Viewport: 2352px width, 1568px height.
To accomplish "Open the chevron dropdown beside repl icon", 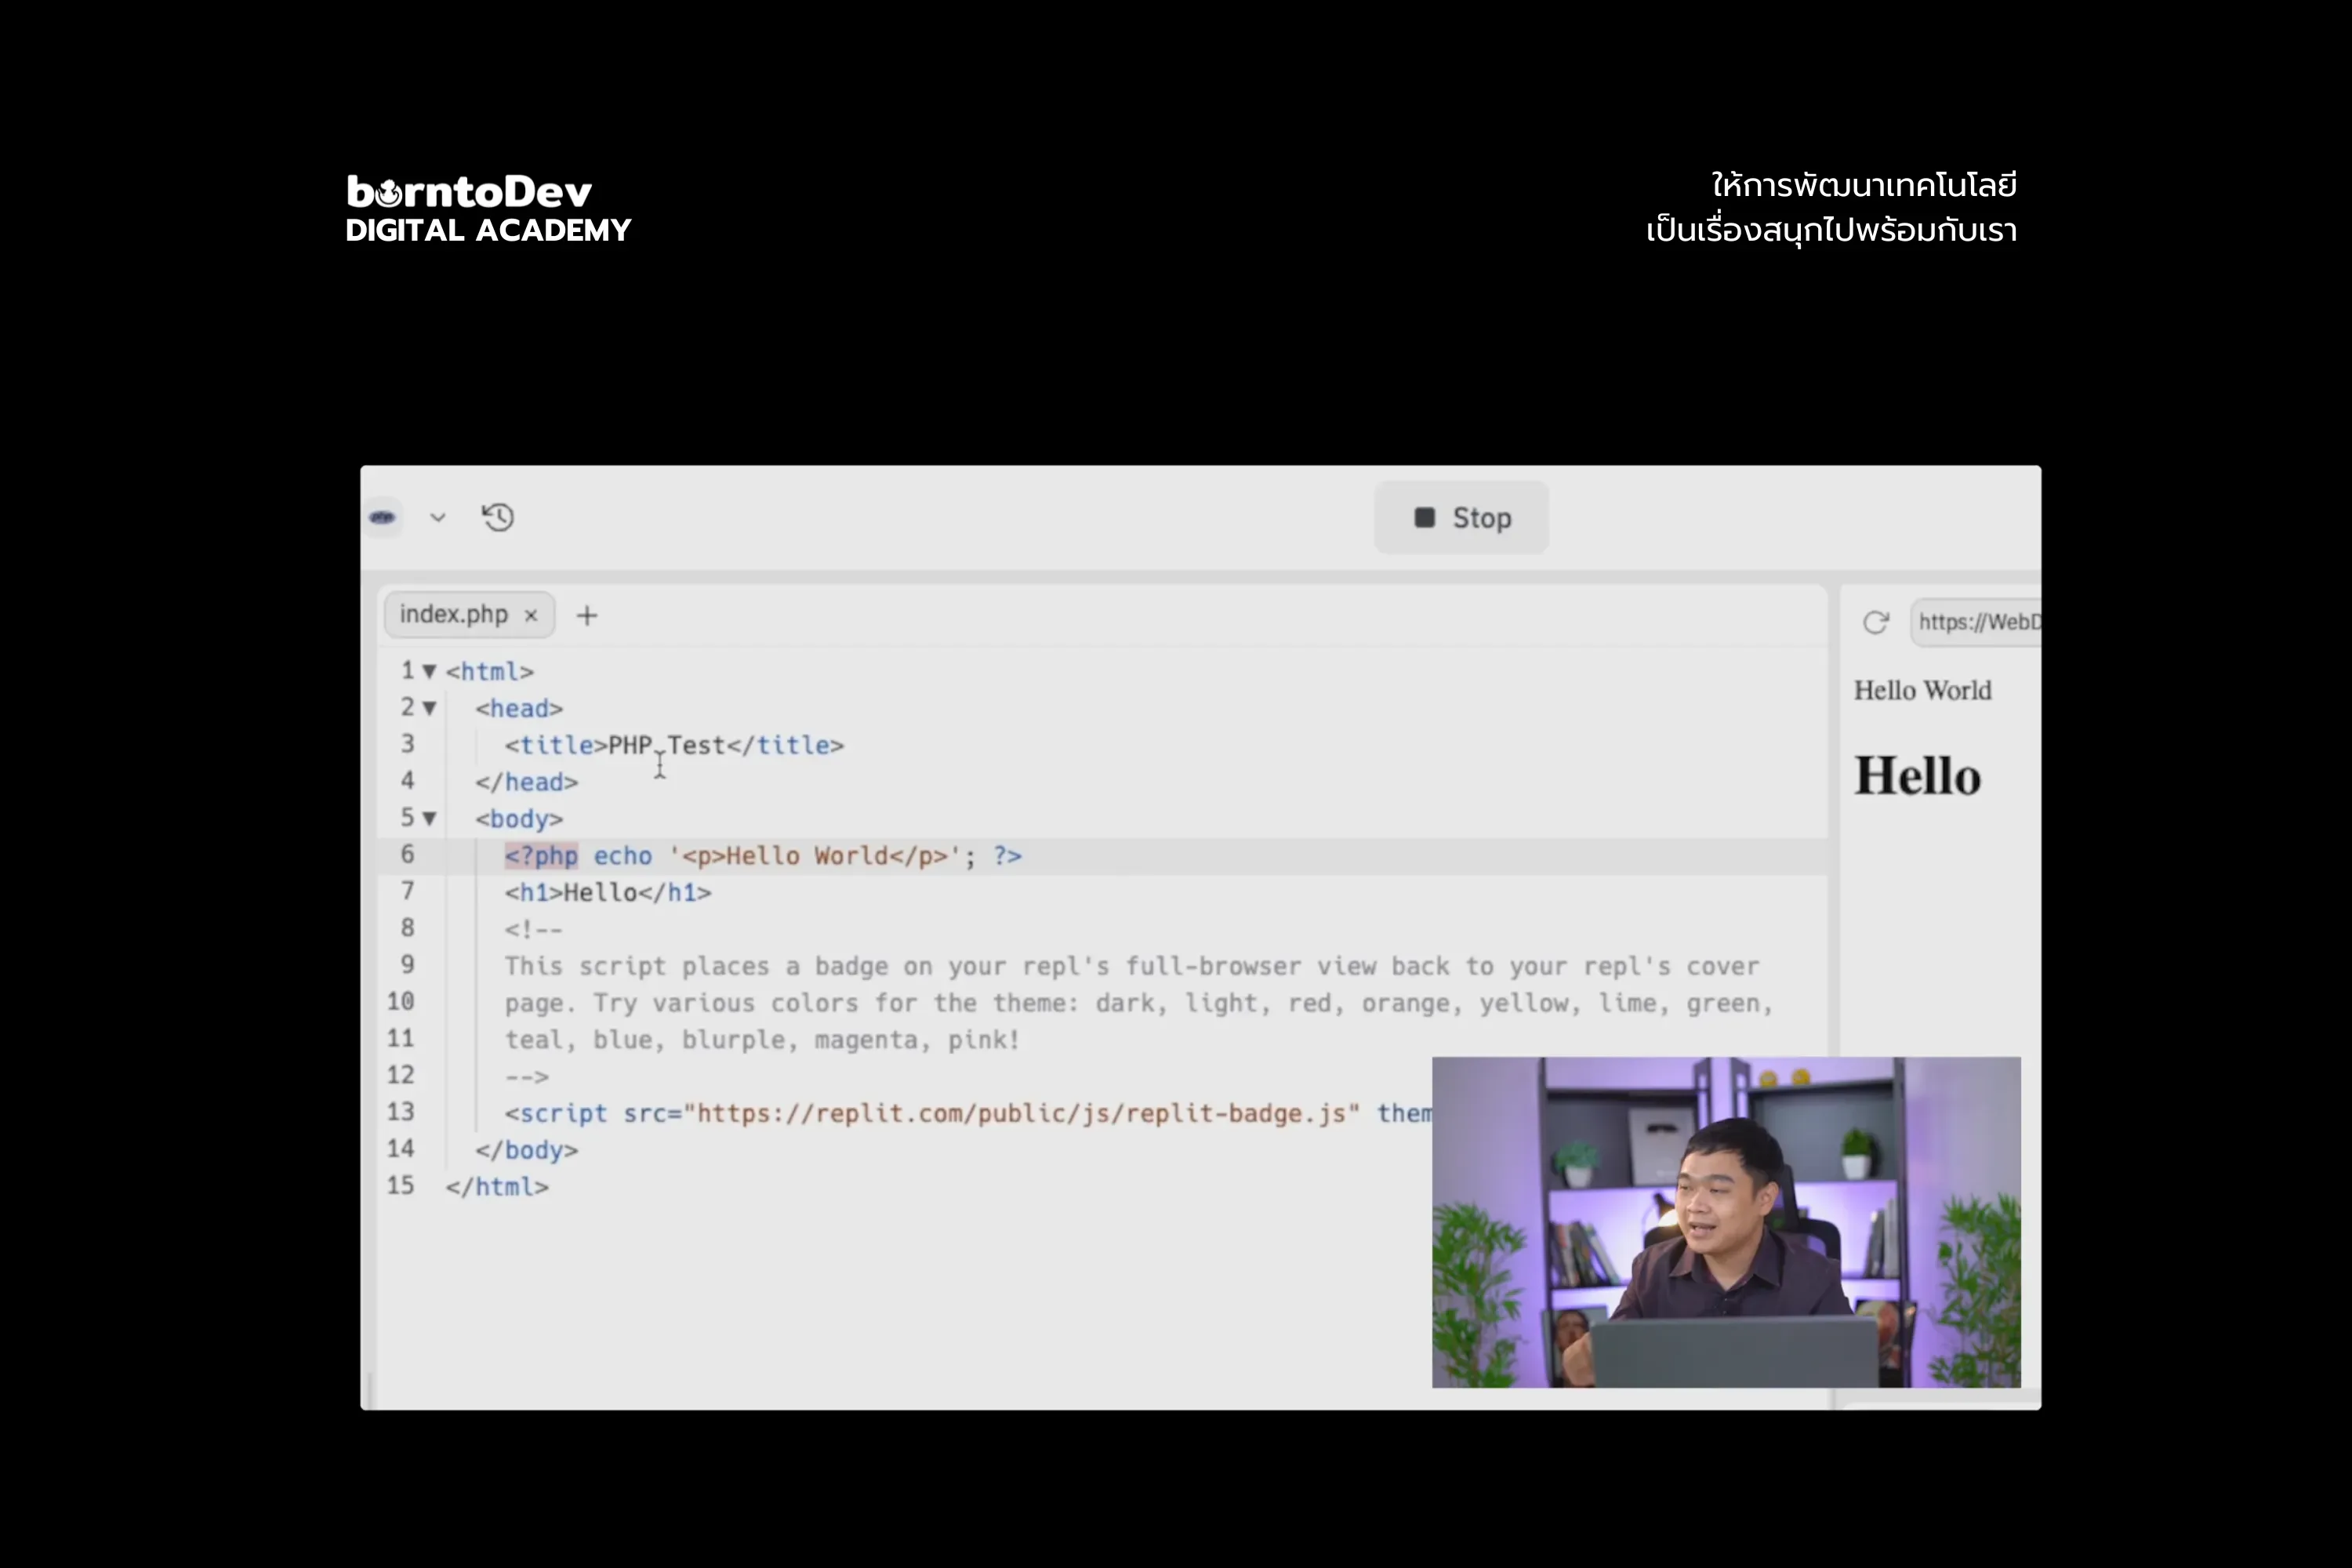I will 438,517.
